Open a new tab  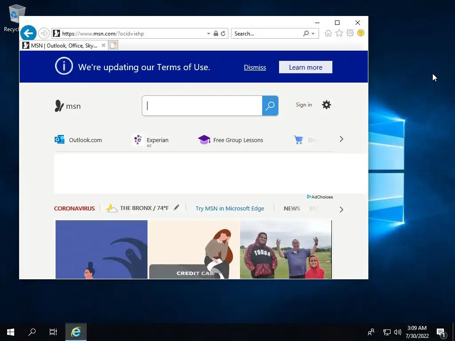[x=113, y=45]
